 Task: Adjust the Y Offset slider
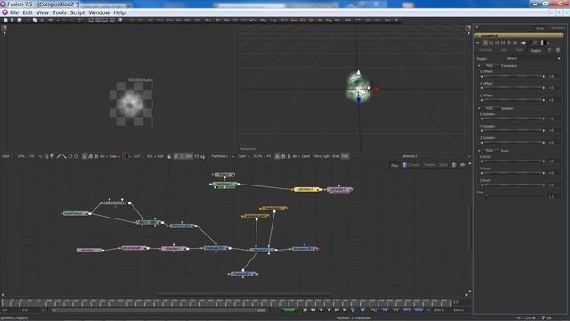pyautogui.click(x=513, y=88)
